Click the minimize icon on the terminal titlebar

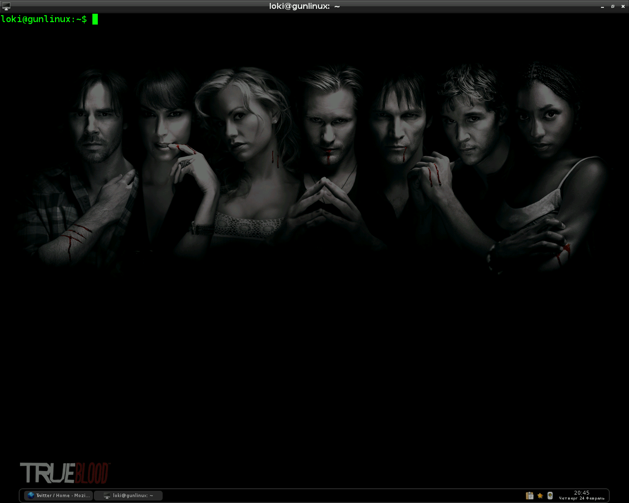602,6
